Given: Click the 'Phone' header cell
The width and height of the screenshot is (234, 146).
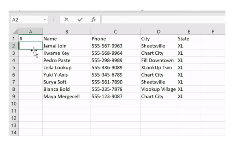Looking at the screenshot, I should click(x=115, y=39).
